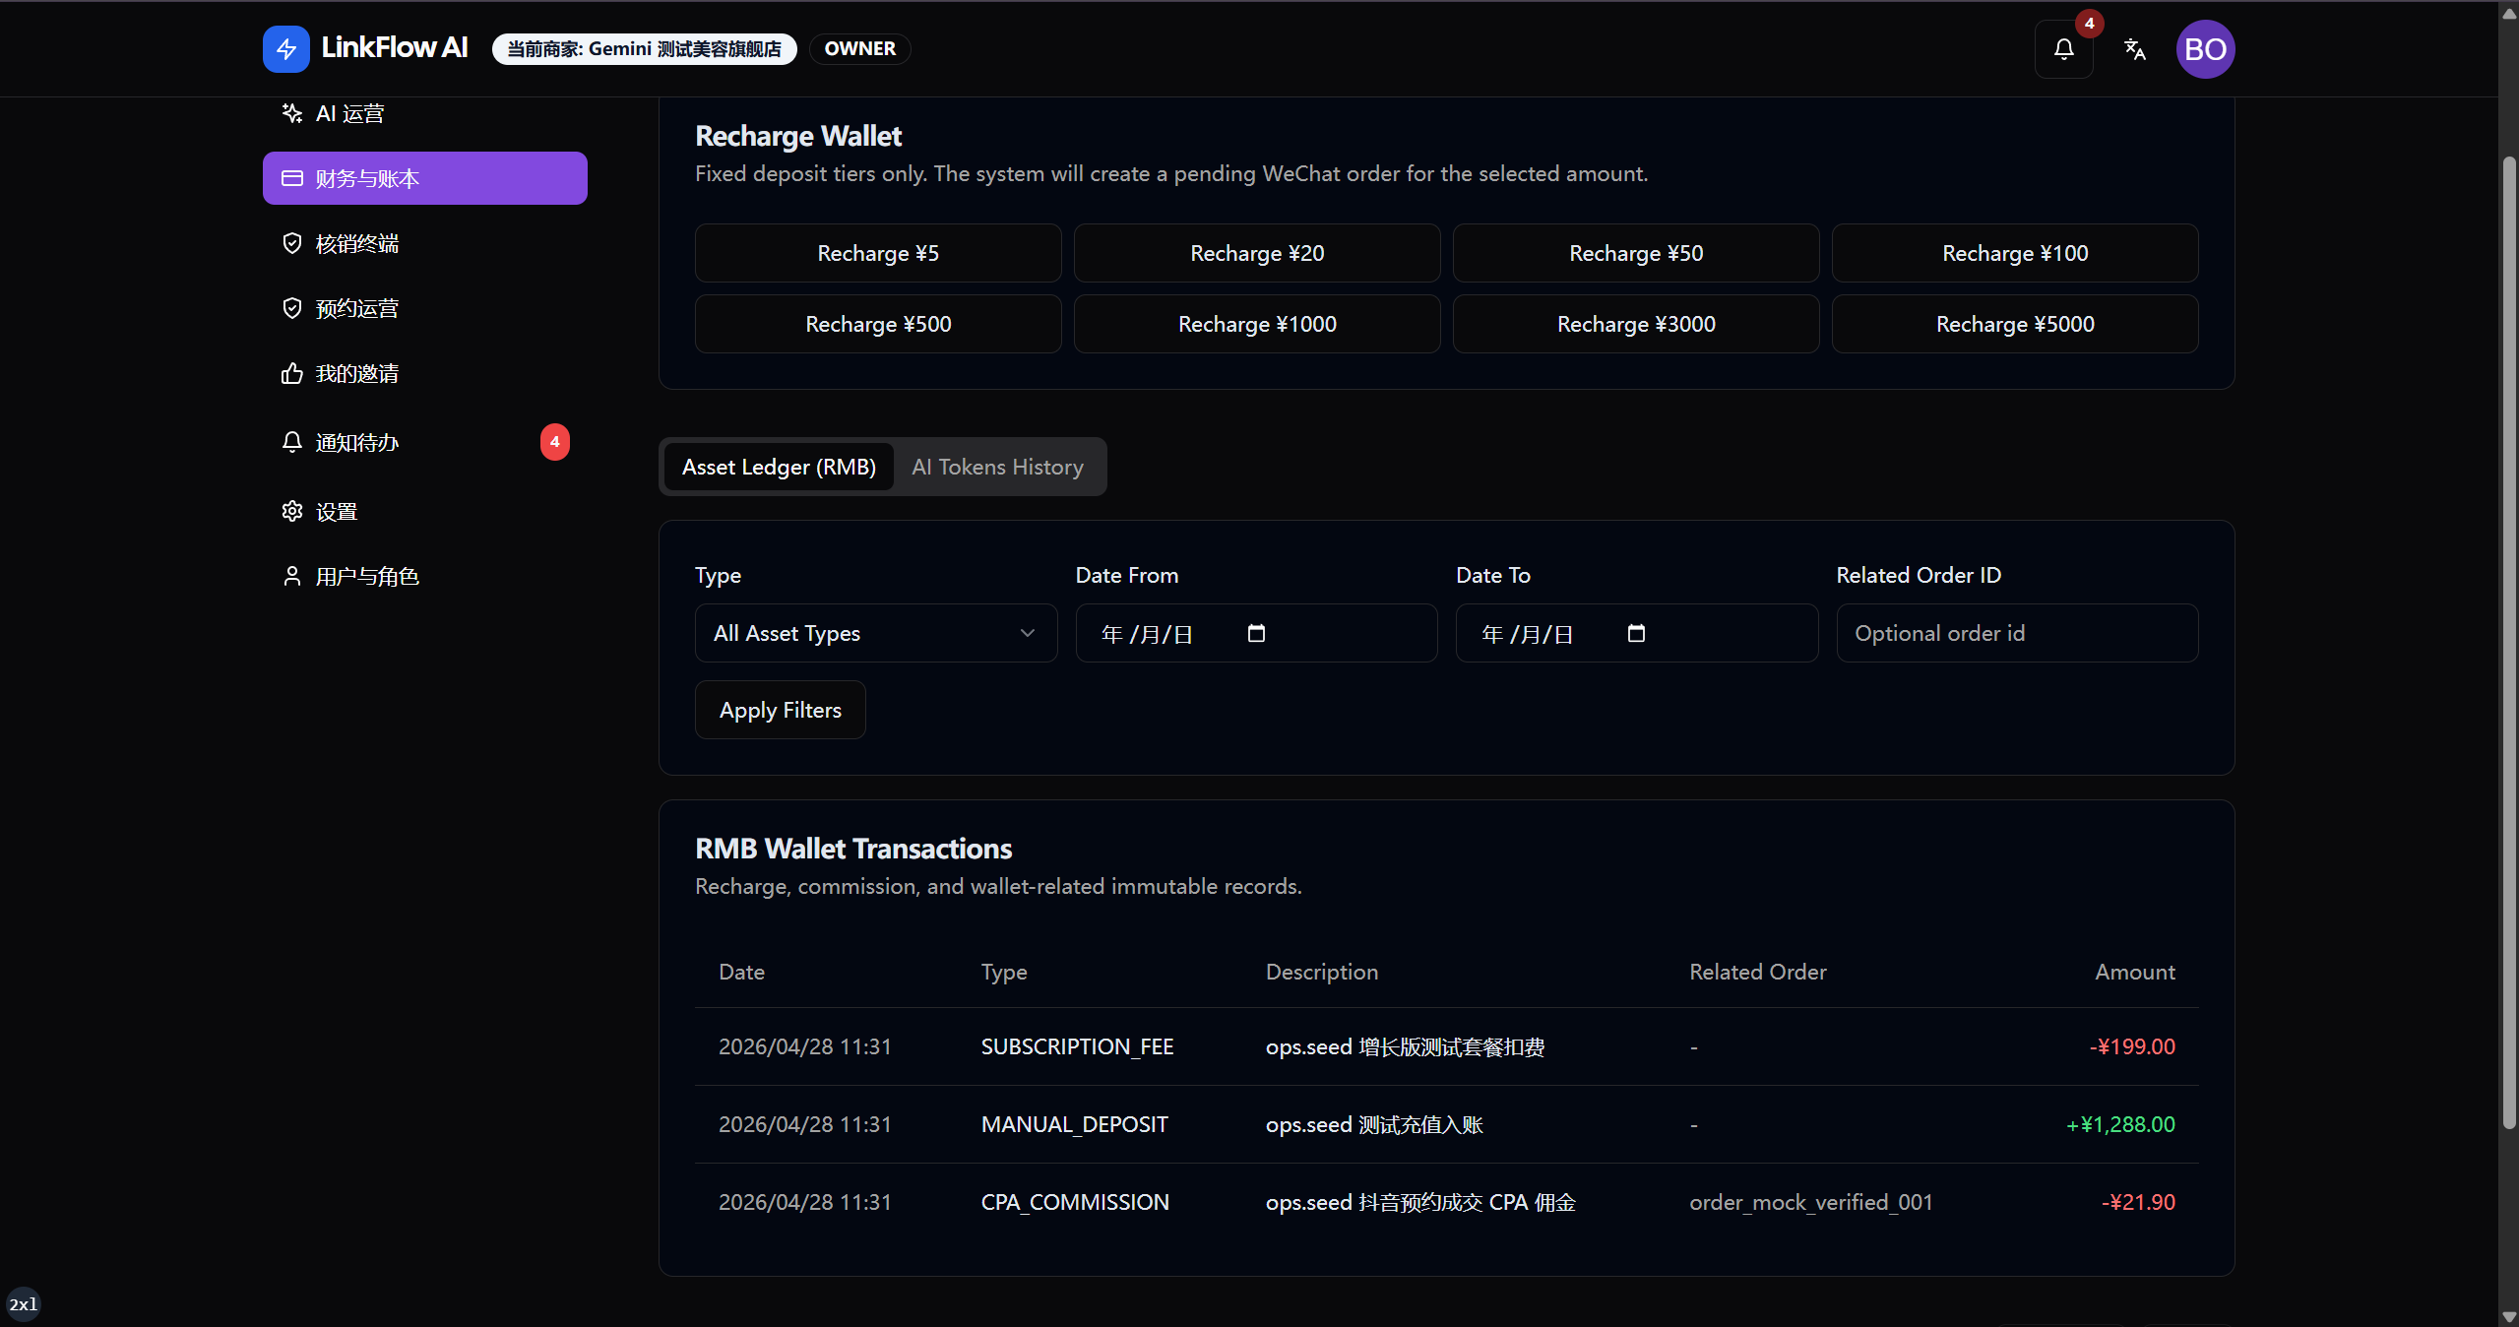Click the Recharge ¥3000 button
This screenshot has width=2519, height=1327.
(1636, 324)
